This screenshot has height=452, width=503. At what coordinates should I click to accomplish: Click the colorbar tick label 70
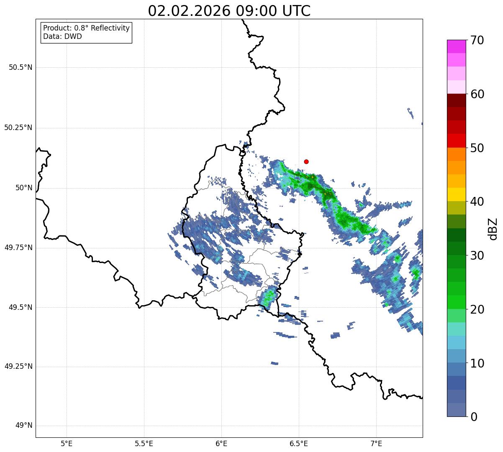point(477,40)
